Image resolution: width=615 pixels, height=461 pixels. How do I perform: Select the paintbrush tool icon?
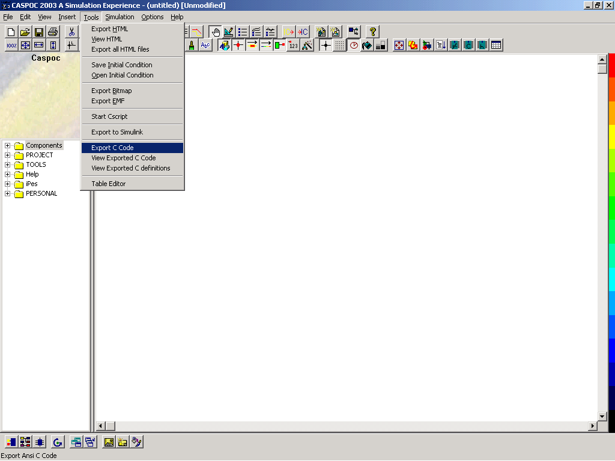192,46
